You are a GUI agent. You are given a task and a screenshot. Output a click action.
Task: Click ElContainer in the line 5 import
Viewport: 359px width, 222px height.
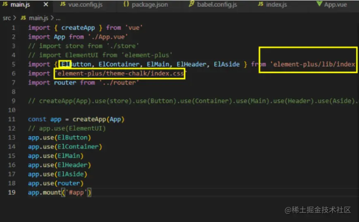[x=119, y=64]
